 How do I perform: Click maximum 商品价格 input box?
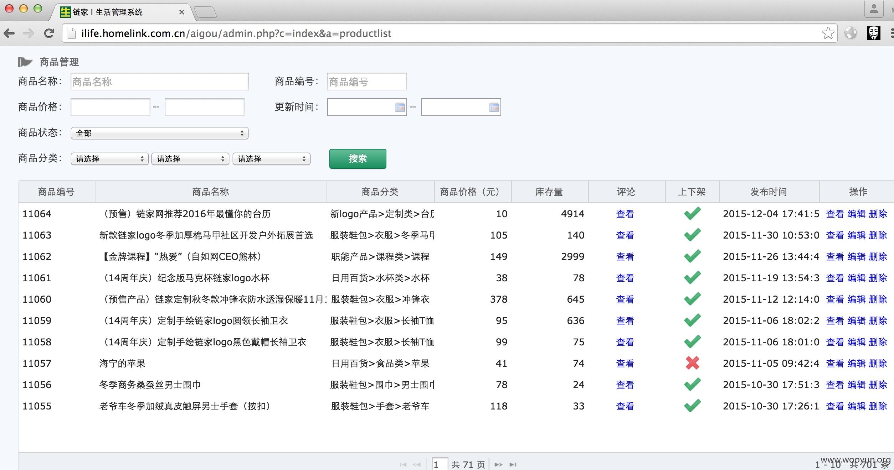click(204, 107)
